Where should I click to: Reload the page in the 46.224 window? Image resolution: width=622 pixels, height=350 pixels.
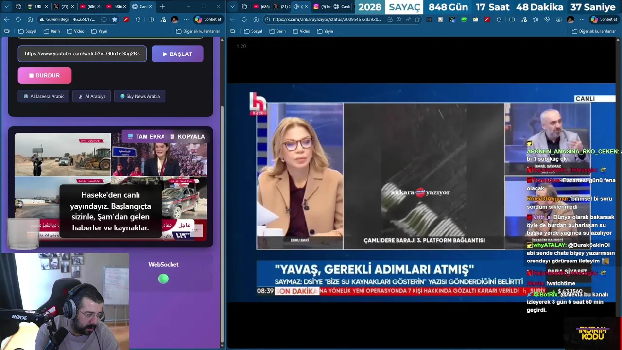tap(18, 19)
